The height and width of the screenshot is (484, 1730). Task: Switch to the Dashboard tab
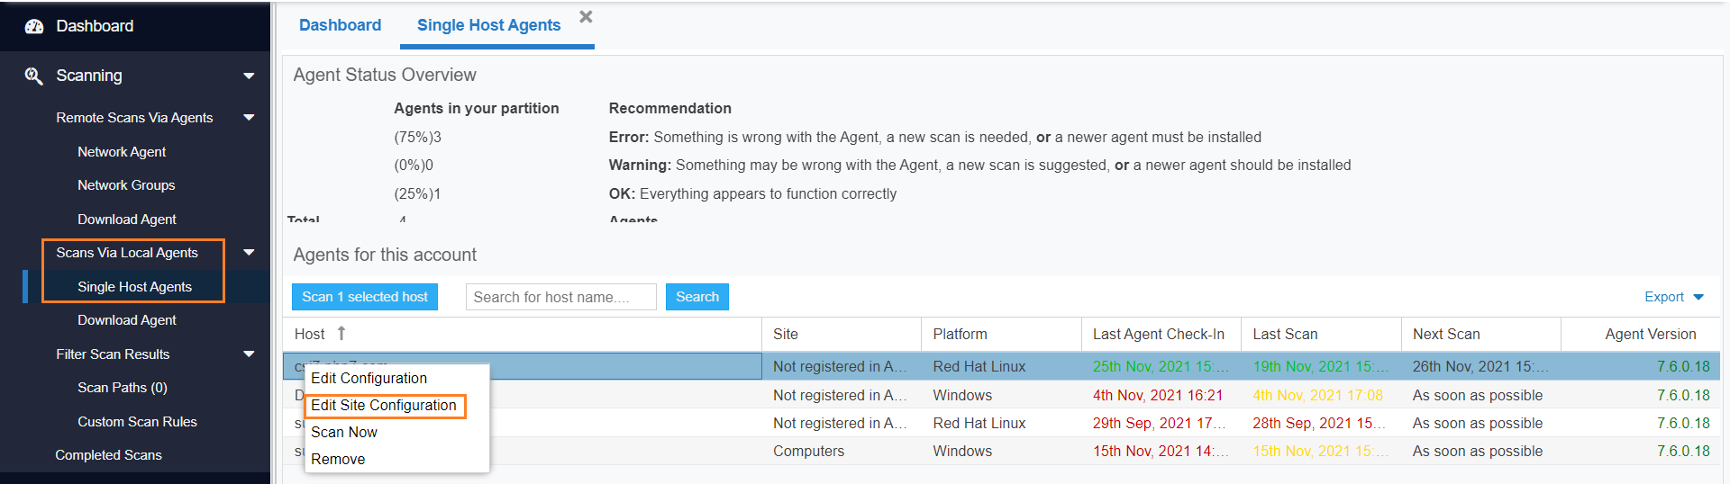coord(340,25)
